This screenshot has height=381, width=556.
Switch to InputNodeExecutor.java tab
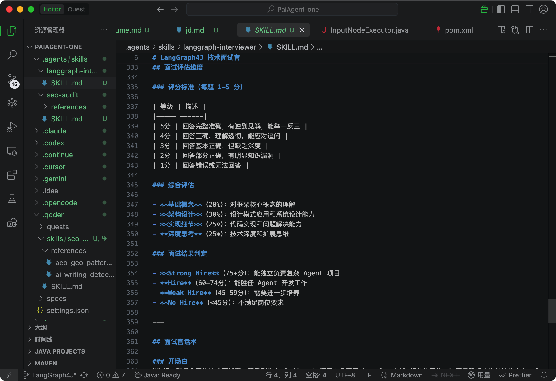(369, 30)
